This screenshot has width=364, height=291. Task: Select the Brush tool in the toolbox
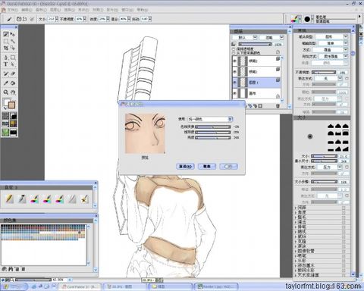6,34
